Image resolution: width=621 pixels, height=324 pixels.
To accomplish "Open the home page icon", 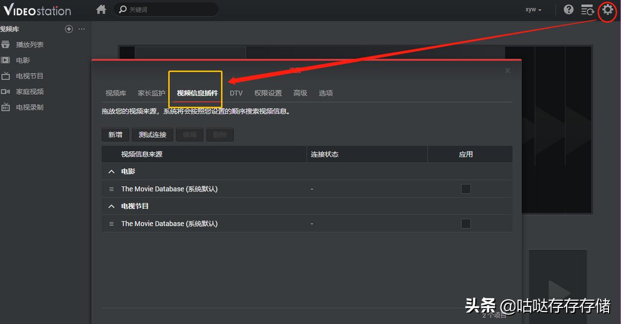I will click(101, 9).
